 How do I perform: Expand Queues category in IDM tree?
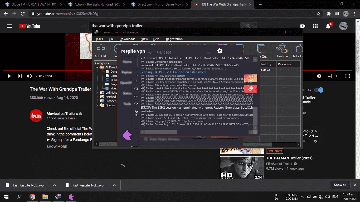(97, 105)
